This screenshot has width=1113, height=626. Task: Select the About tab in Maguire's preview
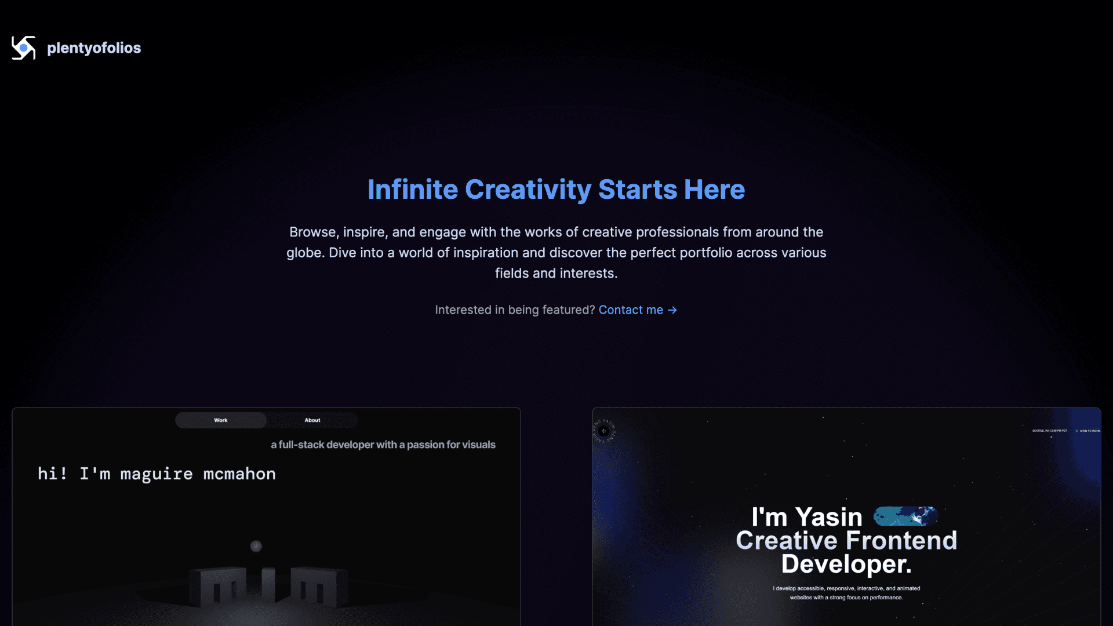pos(312,420)
